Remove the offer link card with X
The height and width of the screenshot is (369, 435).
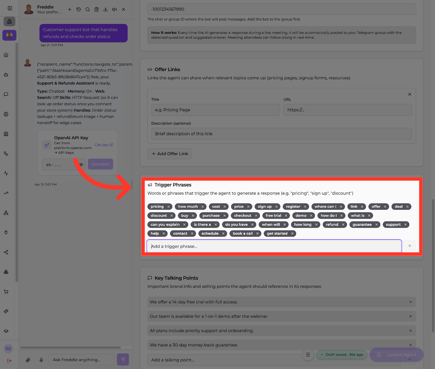[x=410, y=94]
